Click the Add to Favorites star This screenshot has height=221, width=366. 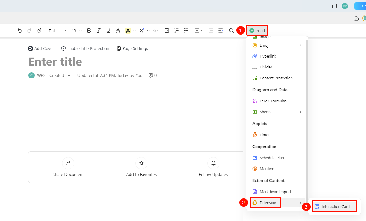[x=141, y=163]
